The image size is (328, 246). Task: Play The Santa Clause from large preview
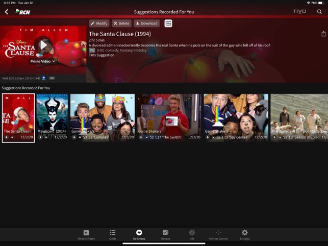tap(43, 45)
